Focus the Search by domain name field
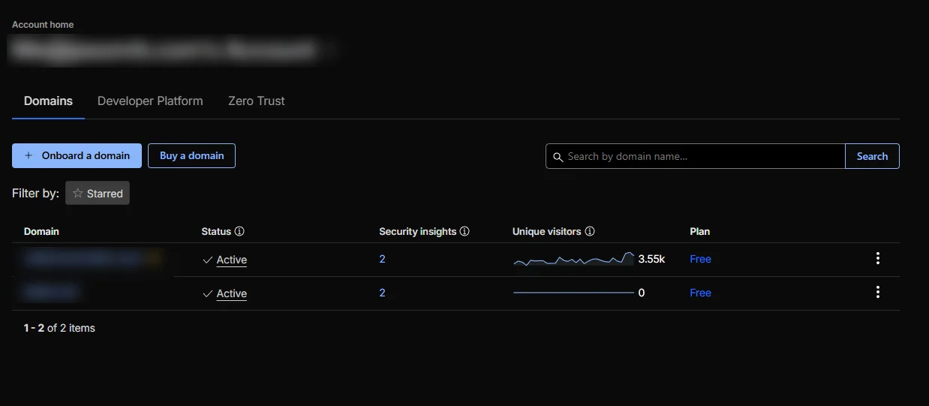929x406 pixels. click(x=702, y=156)
